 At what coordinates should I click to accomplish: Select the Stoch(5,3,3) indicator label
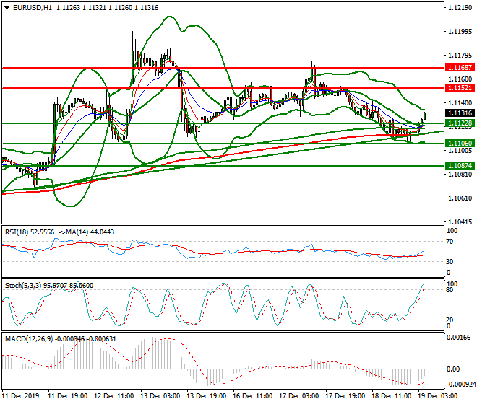[24, 286]
